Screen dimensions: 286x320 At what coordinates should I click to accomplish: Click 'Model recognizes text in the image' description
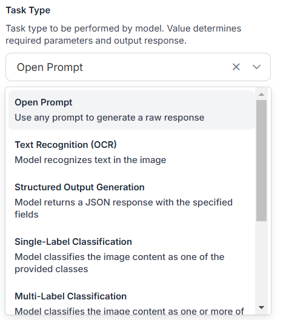pos(90,160)
